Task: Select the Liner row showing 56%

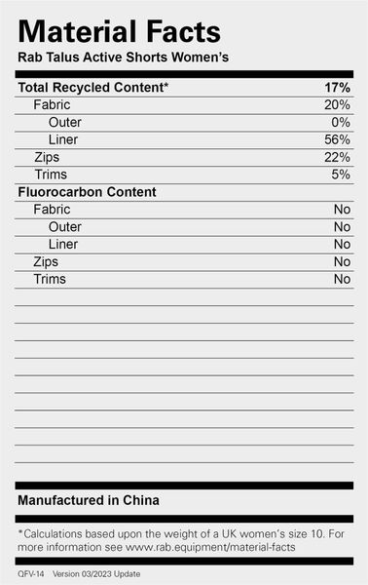Action: point(184,139)
